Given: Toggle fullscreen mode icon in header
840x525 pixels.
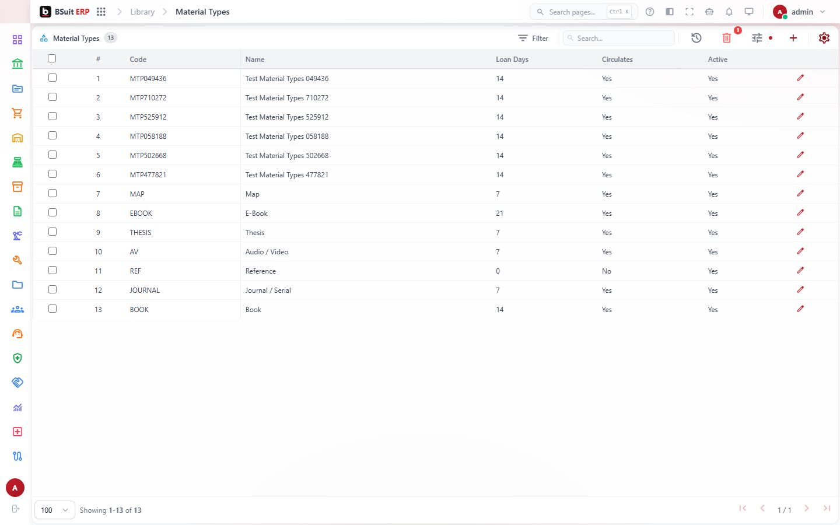Looking at the screenshot, I should (x=689, y=12).
